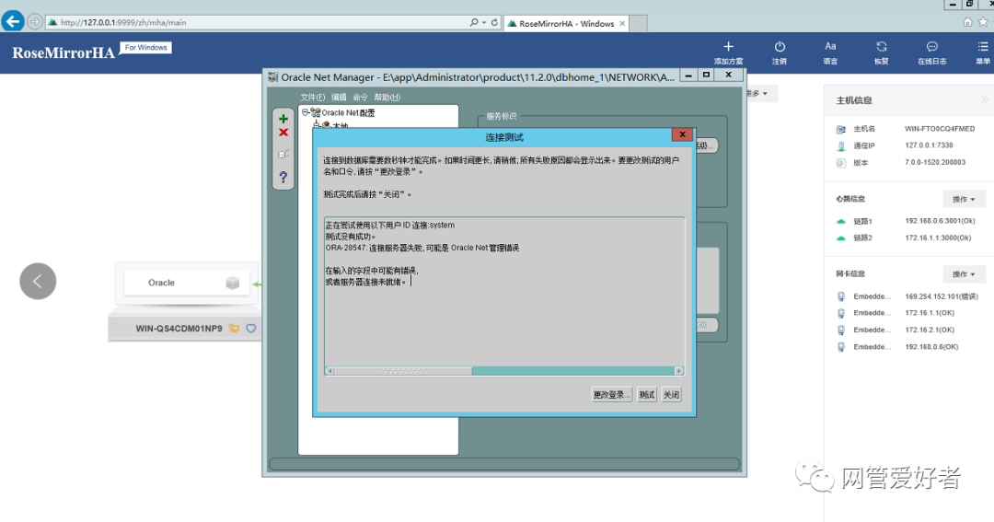Open the 文件(F) menu
The image size is (994, 522).
click(313, 97)
